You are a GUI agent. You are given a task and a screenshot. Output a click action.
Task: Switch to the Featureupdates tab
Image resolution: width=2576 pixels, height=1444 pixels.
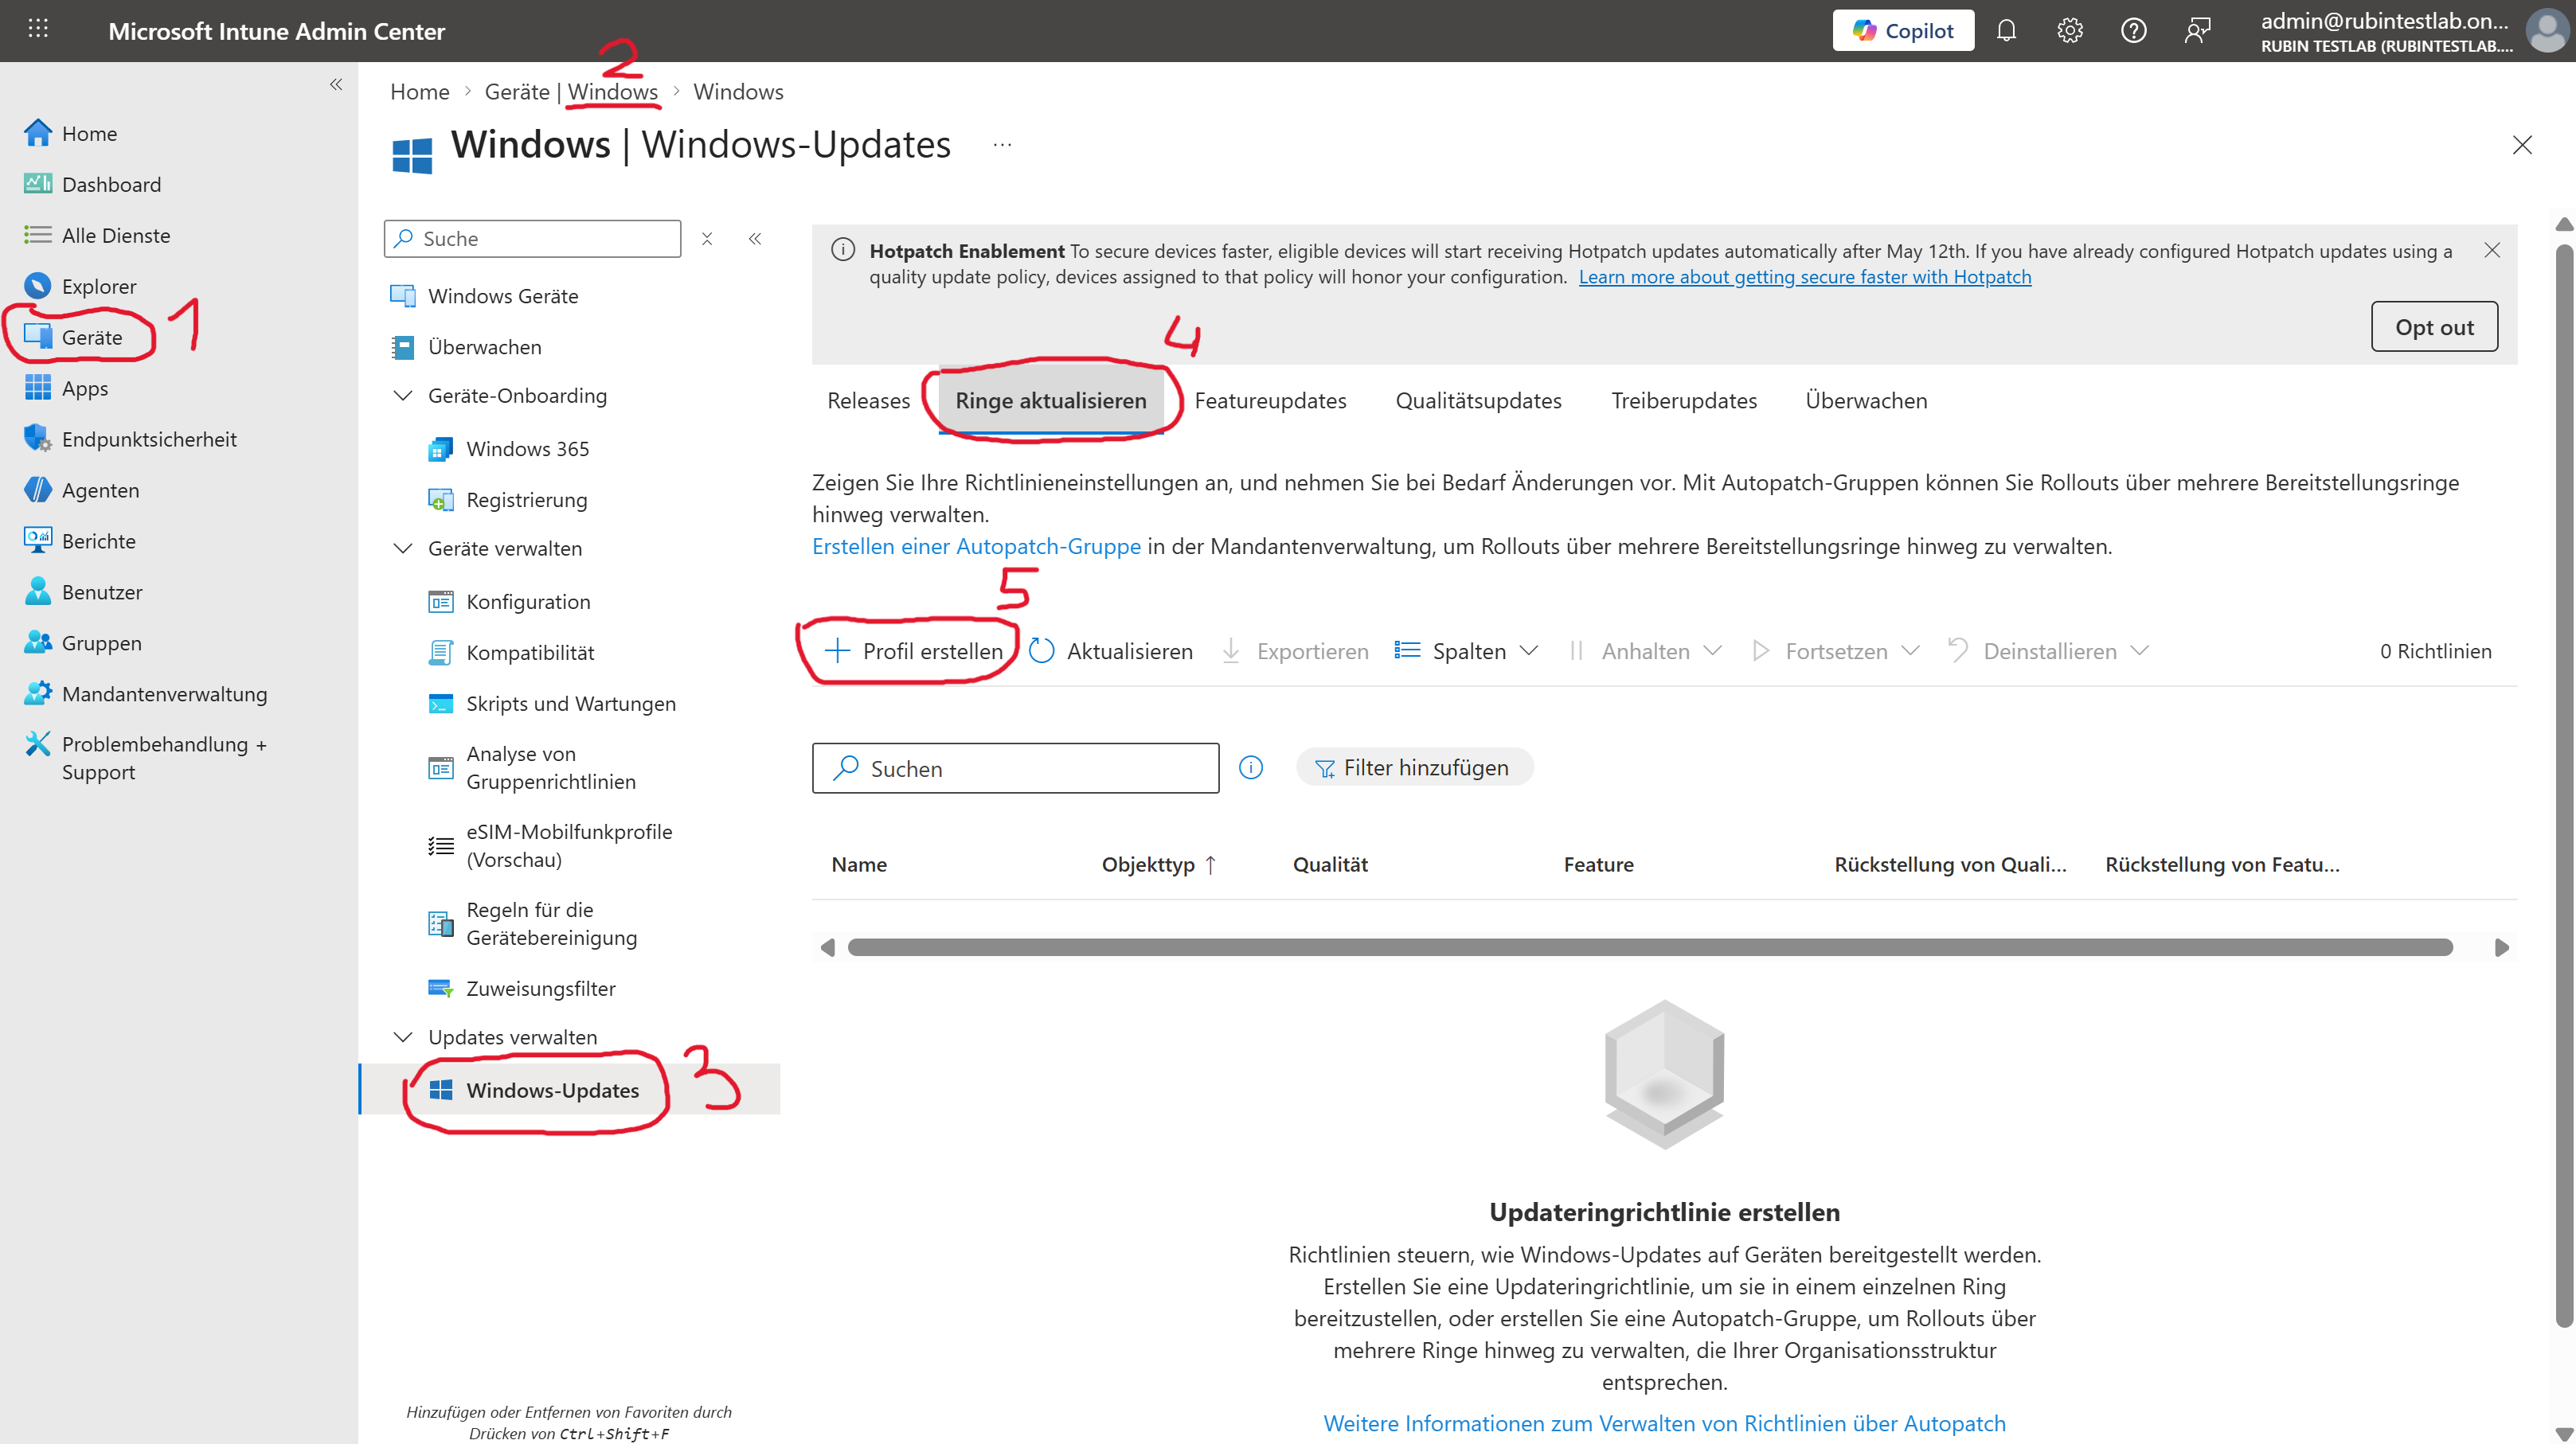click(1270, 400)
